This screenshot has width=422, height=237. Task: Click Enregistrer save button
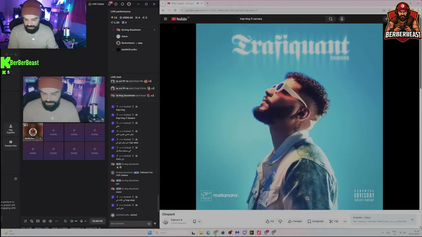click(x=316, y=222)
